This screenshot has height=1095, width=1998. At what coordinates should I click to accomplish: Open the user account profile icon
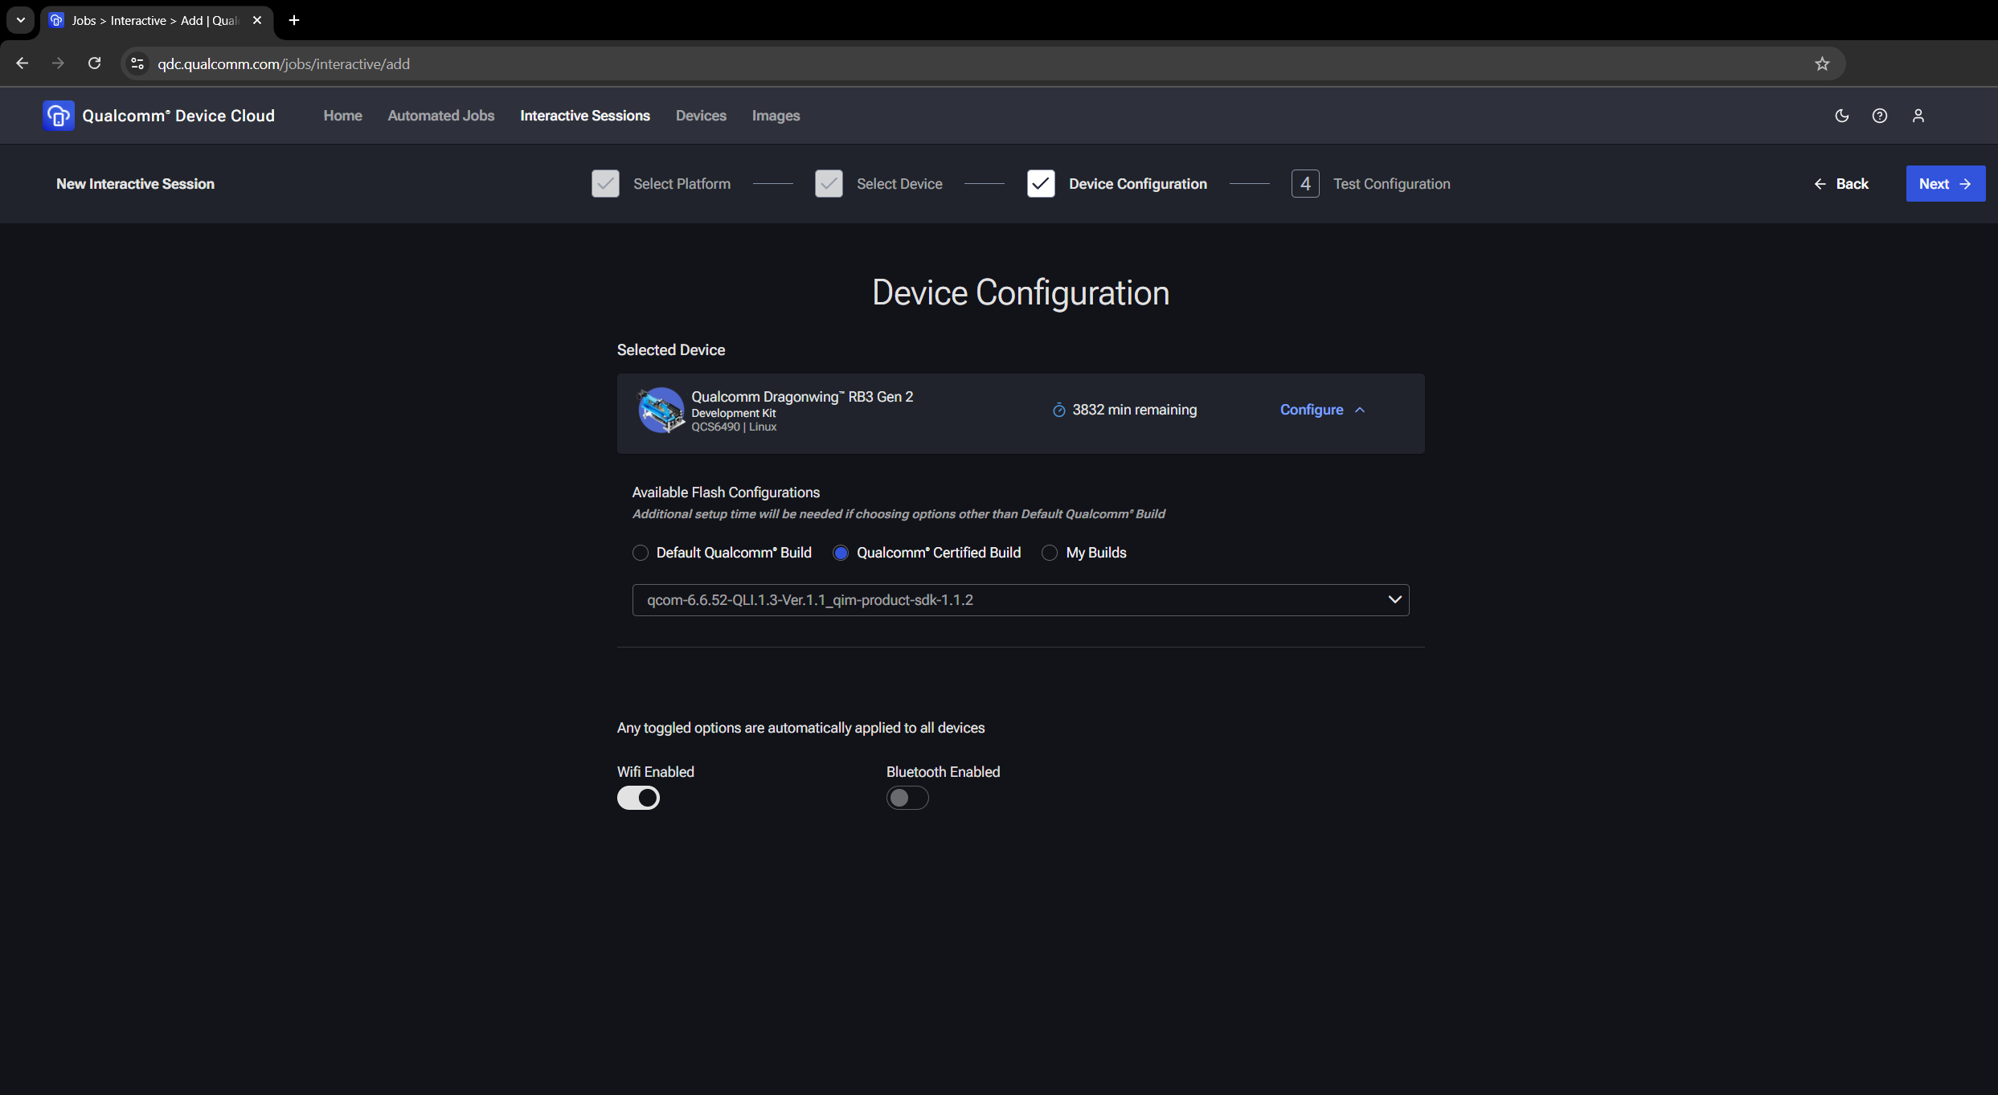point(1918,116)
